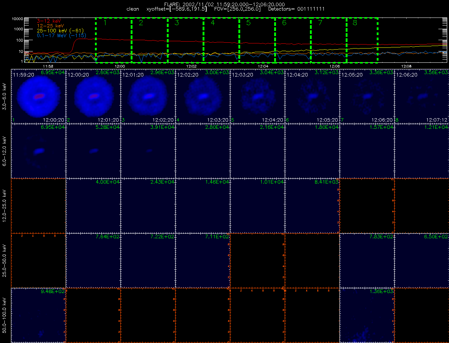The image size is (449, 343).
Task: Click the 12:08 time axis label
Action: click(406, 66)
